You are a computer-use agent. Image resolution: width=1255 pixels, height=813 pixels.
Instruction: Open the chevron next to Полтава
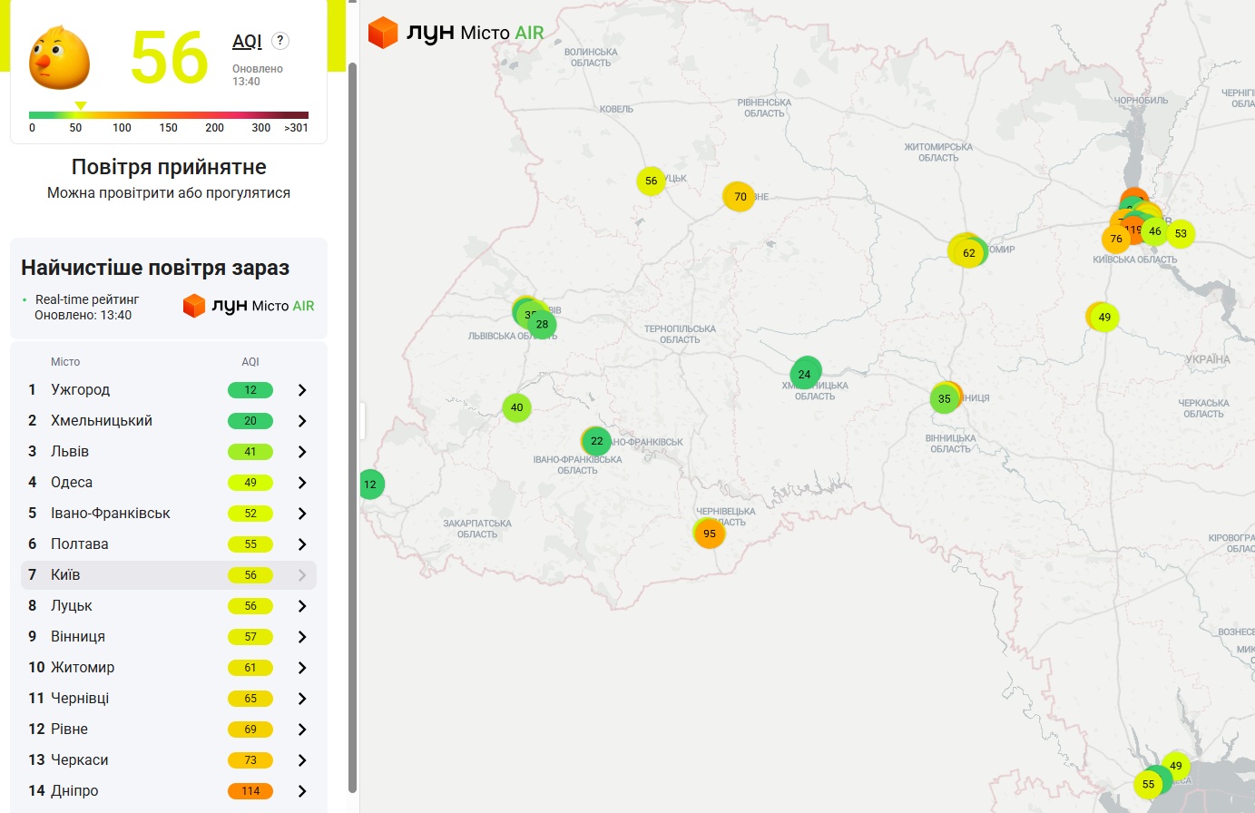click(302, 544)
